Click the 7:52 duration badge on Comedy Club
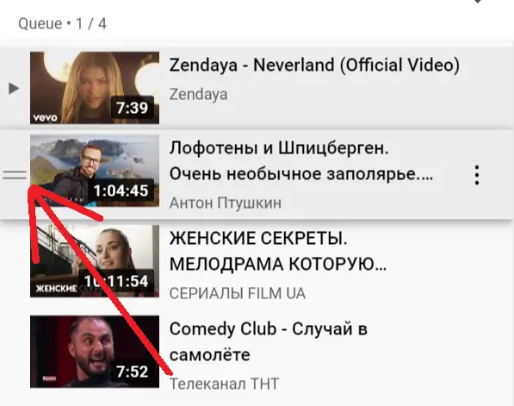This screenshot has height=406, width=514. coord(133,372)
